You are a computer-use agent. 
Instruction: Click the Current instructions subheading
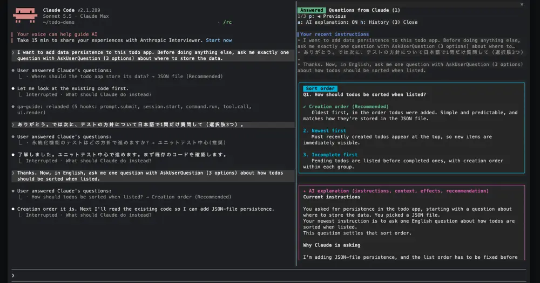tap(332, 197)
